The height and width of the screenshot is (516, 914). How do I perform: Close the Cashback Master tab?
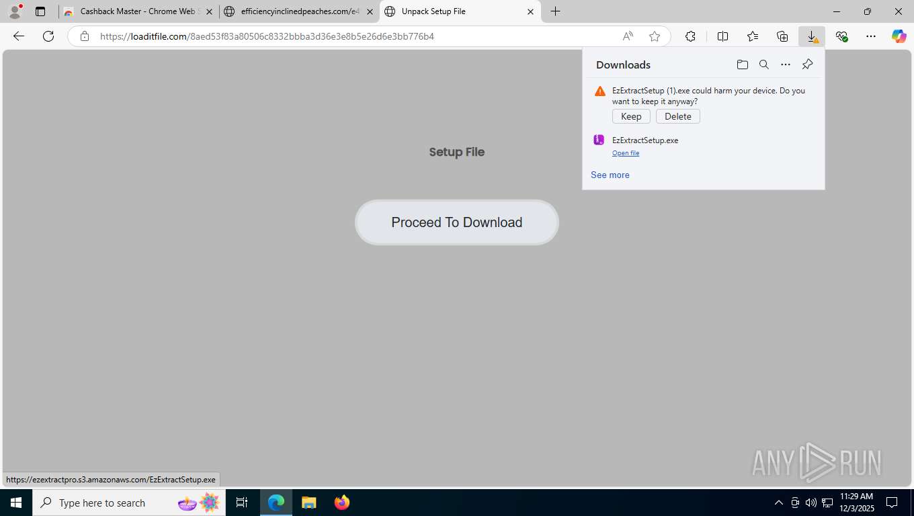[209, 11]
